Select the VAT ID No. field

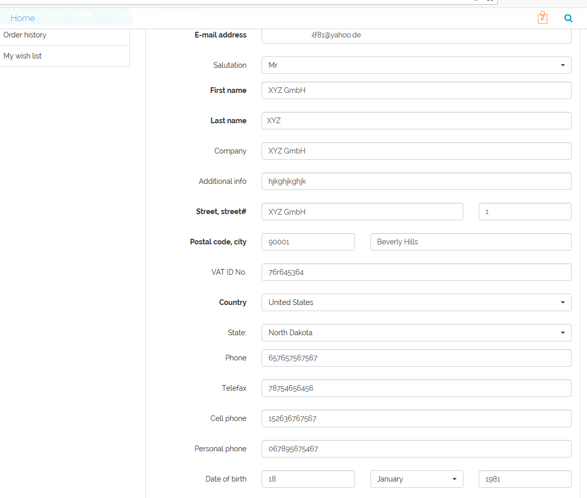(x=416, y=272)
